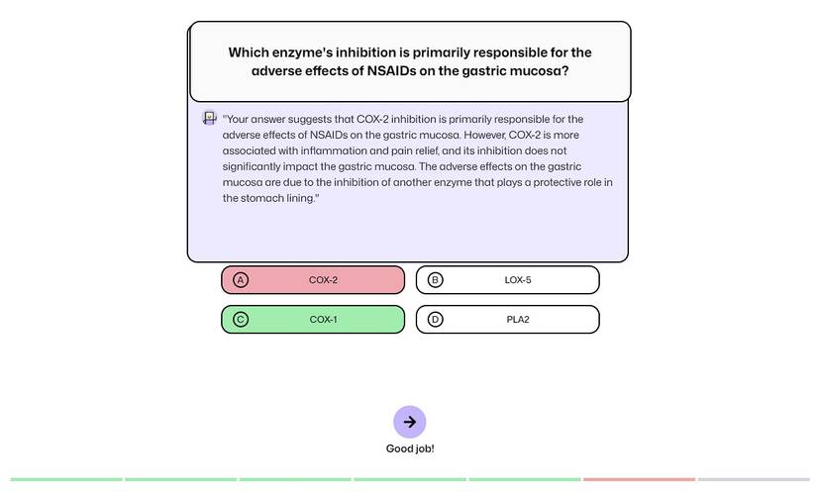Select the COX-2 answer label
Screen dimensions: 817x500
[323, 280]
